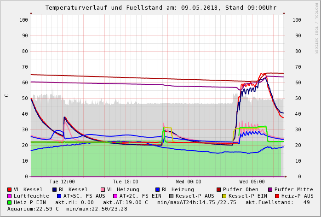Select the blue RL Heizung legend swatch
The height and width of the screenshot is (217, 321).
point(158,190)
